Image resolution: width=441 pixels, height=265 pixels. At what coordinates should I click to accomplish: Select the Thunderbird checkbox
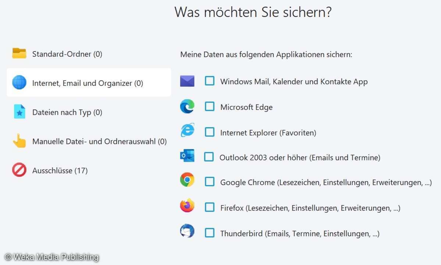pyautogui.click(x=210, y=233)
